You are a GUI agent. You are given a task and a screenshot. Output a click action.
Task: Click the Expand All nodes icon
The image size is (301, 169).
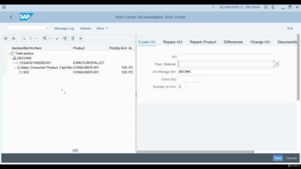pos(6,38)
